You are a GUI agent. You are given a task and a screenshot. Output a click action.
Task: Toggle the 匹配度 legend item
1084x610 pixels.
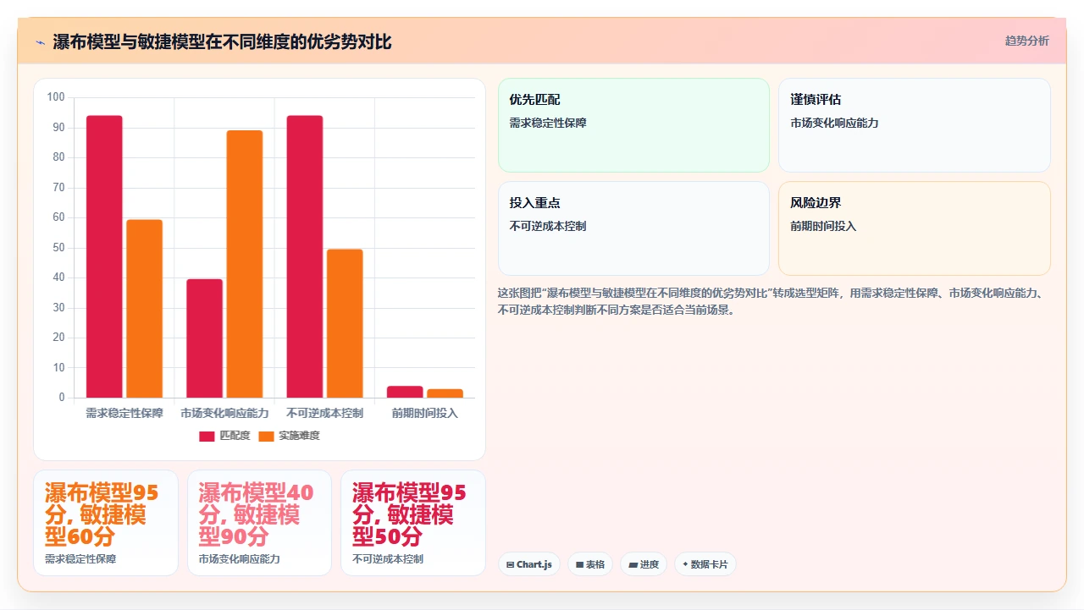pyautogui.click(x=224, y=436)
